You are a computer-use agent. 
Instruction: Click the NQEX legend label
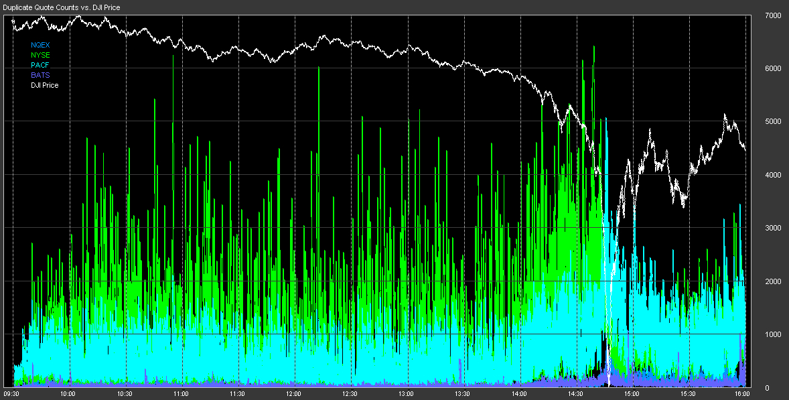tap(40, 45)
